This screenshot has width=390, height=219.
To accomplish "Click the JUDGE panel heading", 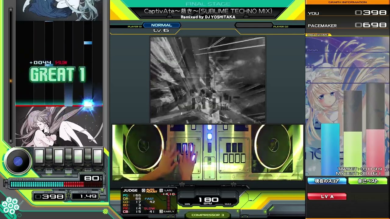I will tap(130, 190).
